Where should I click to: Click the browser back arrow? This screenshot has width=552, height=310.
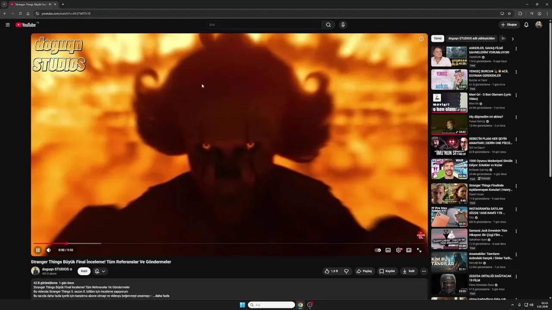(x=5, y=13)
